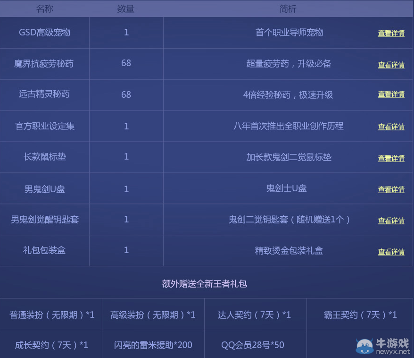This screenshot has height=358, width=414.
Task: Click the 4倍经验秘药，极速升级 description
Action: [x=288, y=94]
